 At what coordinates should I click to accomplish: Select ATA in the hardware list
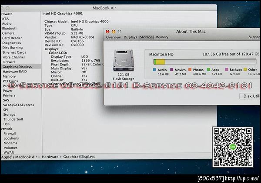pos(5,19)
